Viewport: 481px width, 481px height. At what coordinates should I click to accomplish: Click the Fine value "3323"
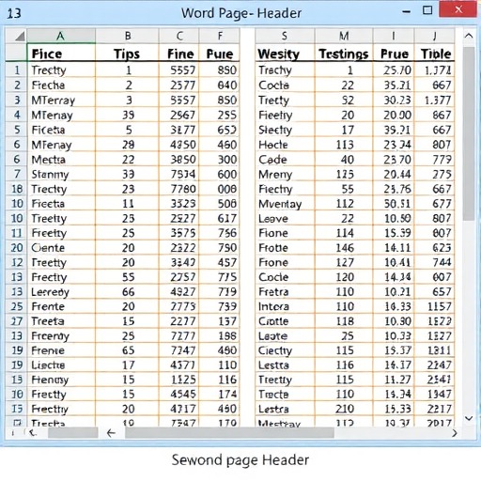179,204
